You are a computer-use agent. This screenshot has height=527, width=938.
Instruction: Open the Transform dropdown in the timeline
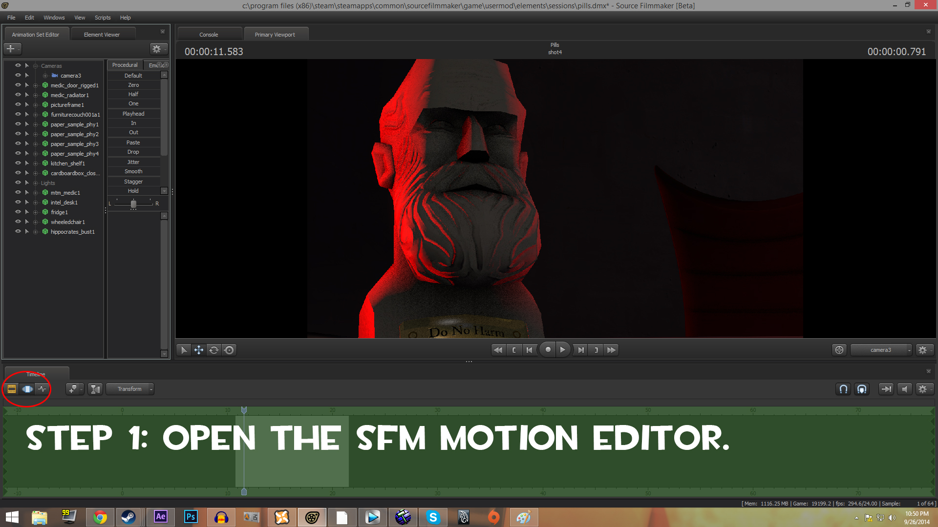tap(130, 389)
